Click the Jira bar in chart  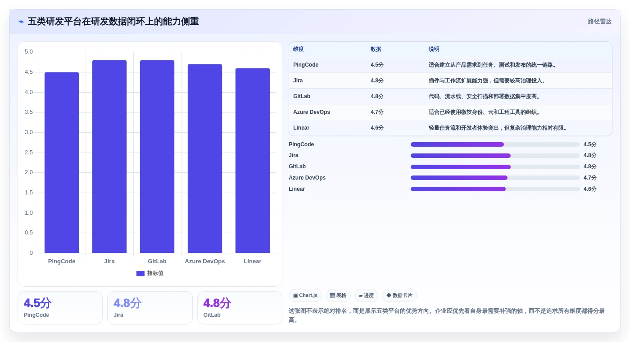pos(109,157)
